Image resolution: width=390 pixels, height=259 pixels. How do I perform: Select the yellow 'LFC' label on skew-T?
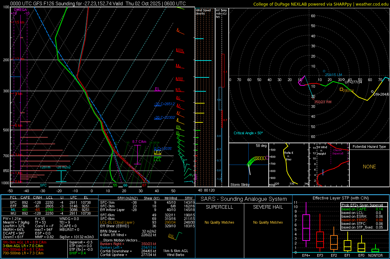tap(158, 152)
